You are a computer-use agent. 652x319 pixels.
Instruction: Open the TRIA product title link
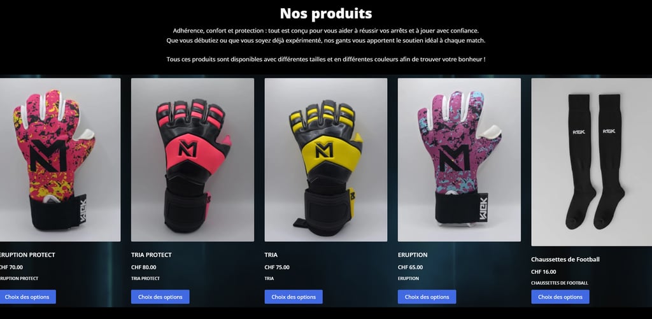pyautogui.click(x=271, y=255)
